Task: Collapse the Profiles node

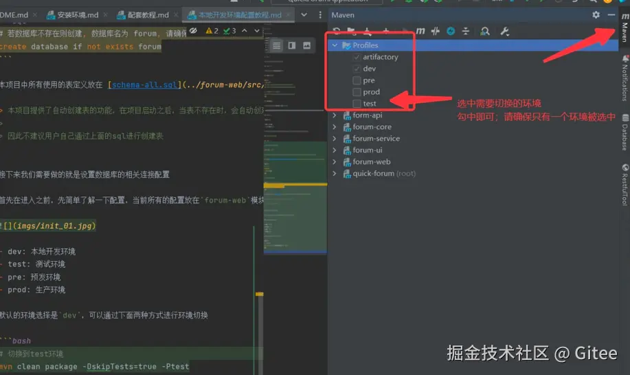Action: pos(335,45)
